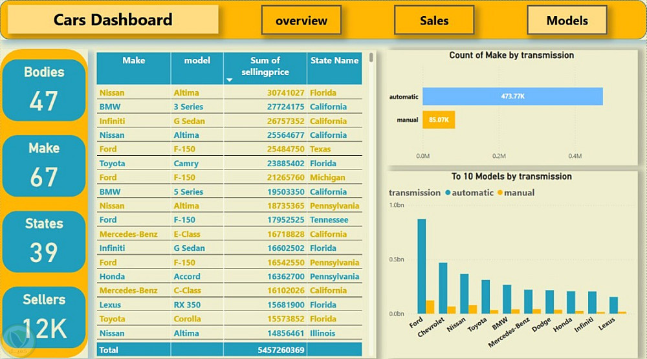Select the Make 67 card
This screenshot has height=359, width=647.
44,166
